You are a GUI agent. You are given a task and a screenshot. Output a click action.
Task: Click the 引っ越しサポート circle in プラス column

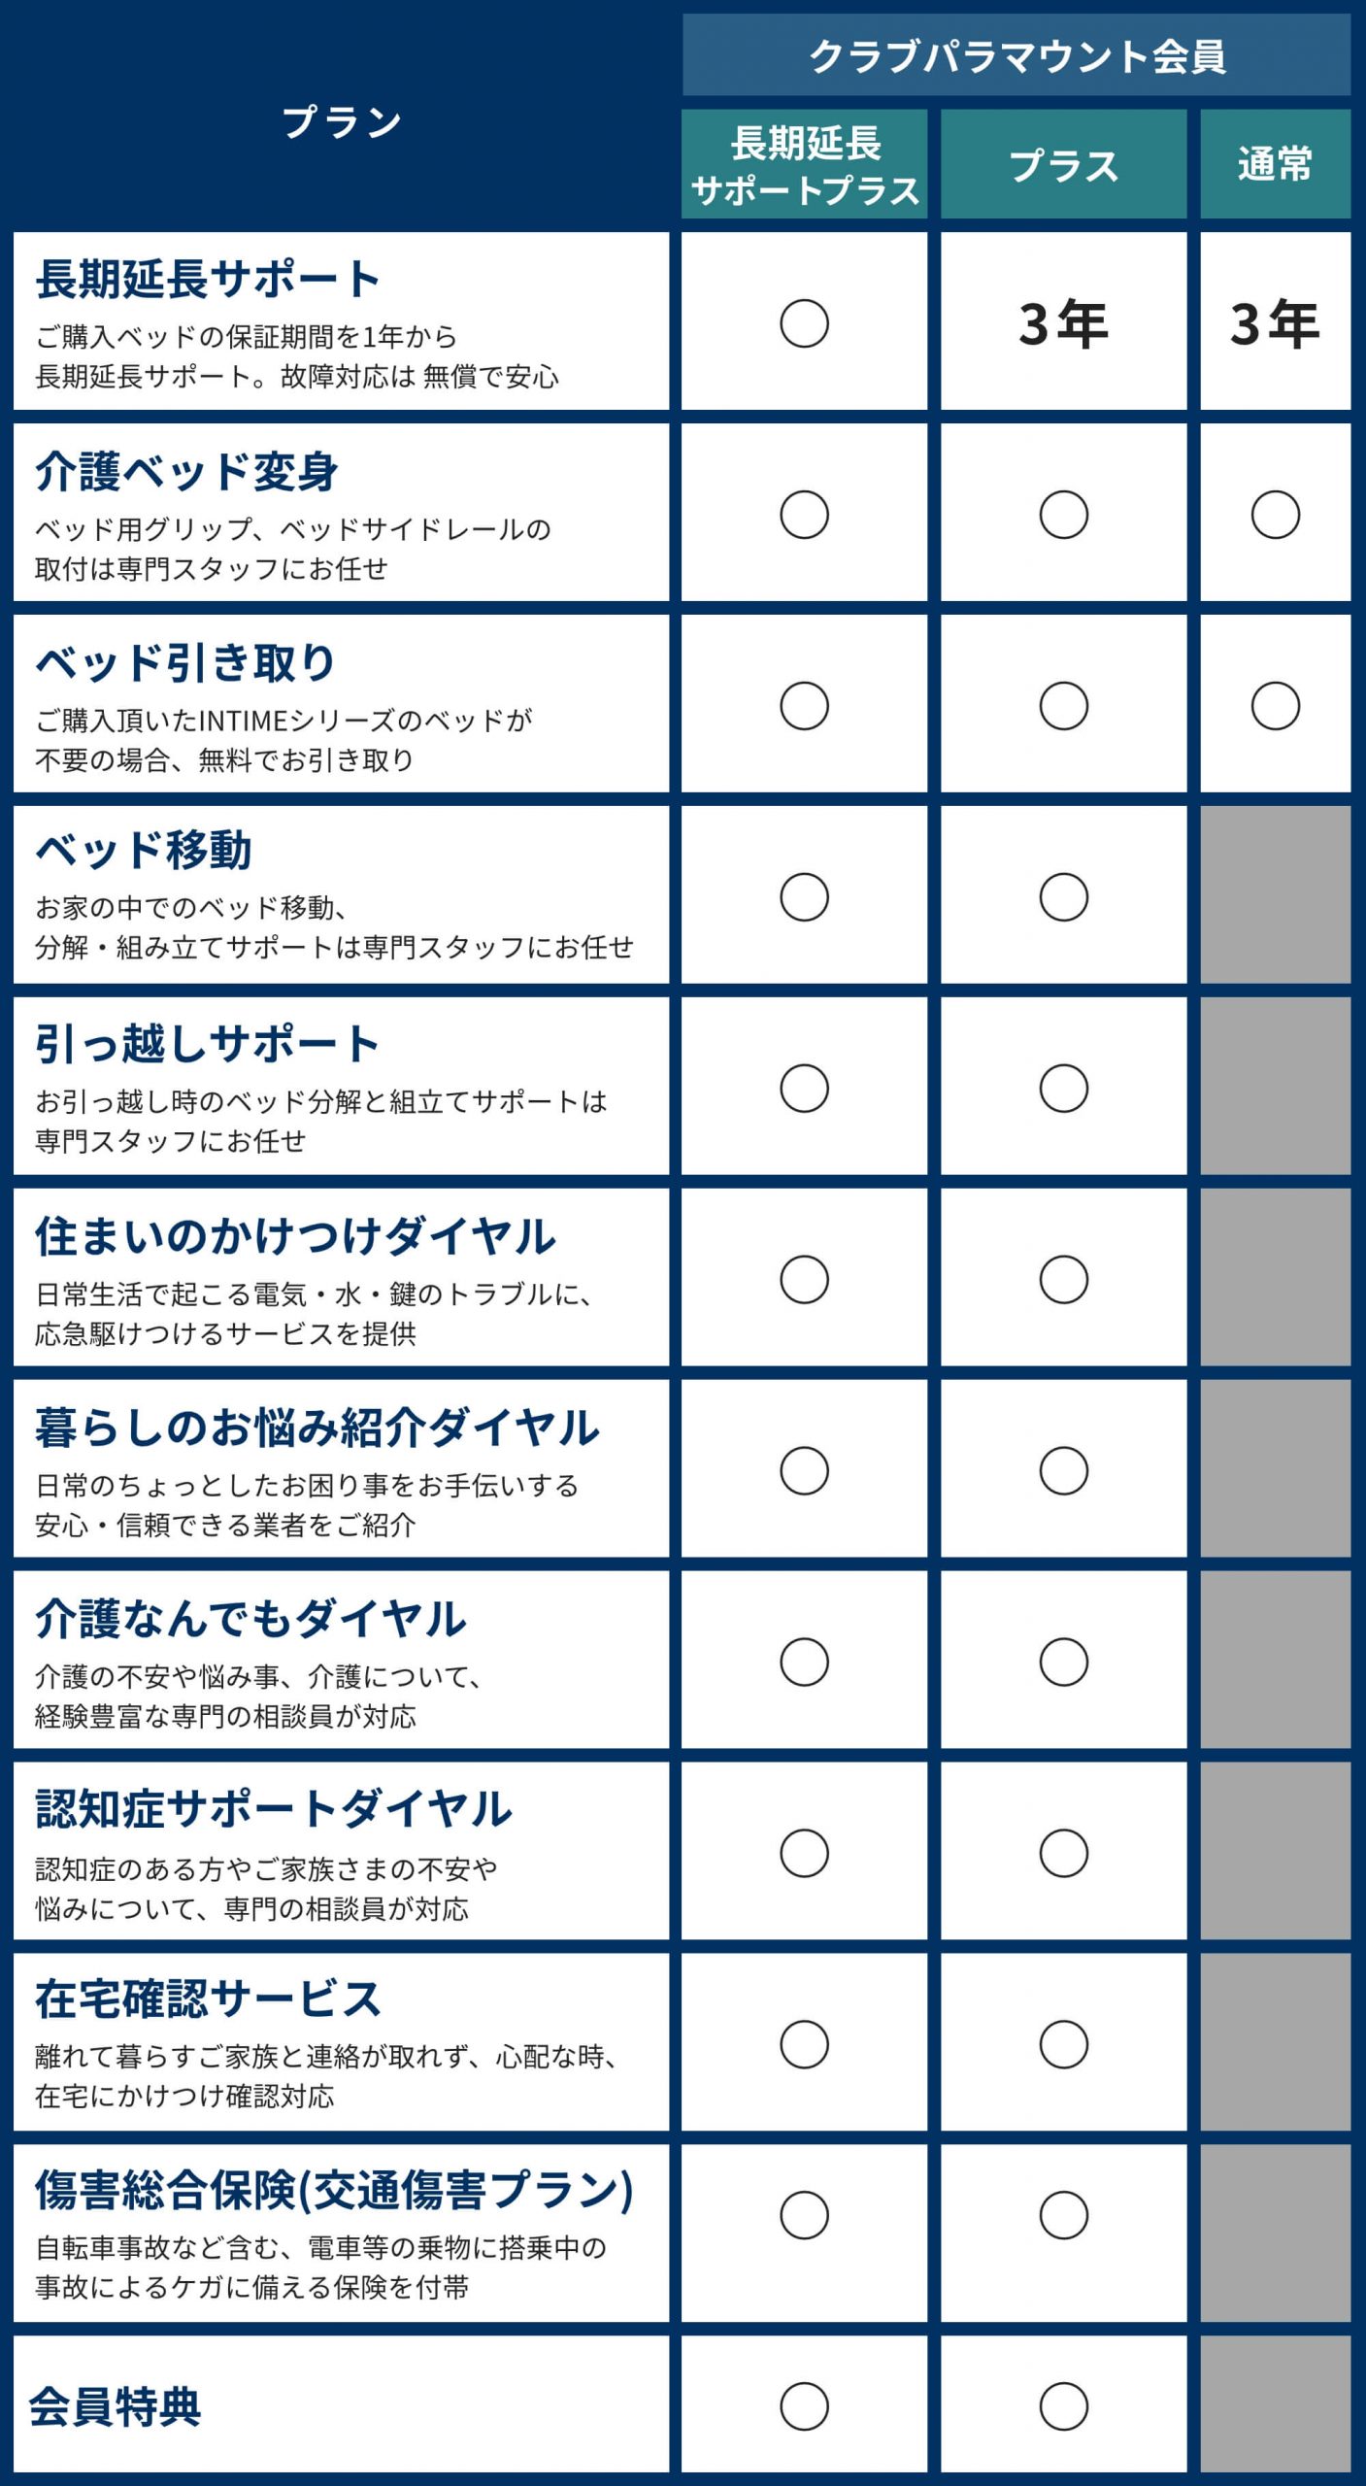point(1063,1088)
